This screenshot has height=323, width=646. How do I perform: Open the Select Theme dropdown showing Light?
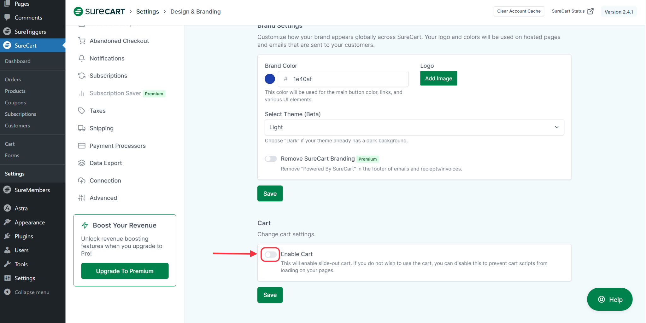414,127
